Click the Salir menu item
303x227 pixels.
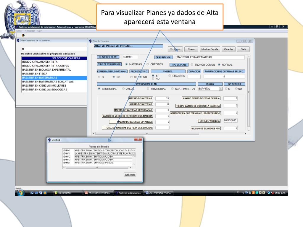point(40,31)
